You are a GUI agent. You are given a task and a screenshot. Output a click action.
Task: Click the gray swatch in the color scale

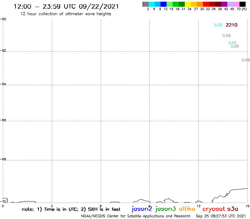tap(146, 4)
